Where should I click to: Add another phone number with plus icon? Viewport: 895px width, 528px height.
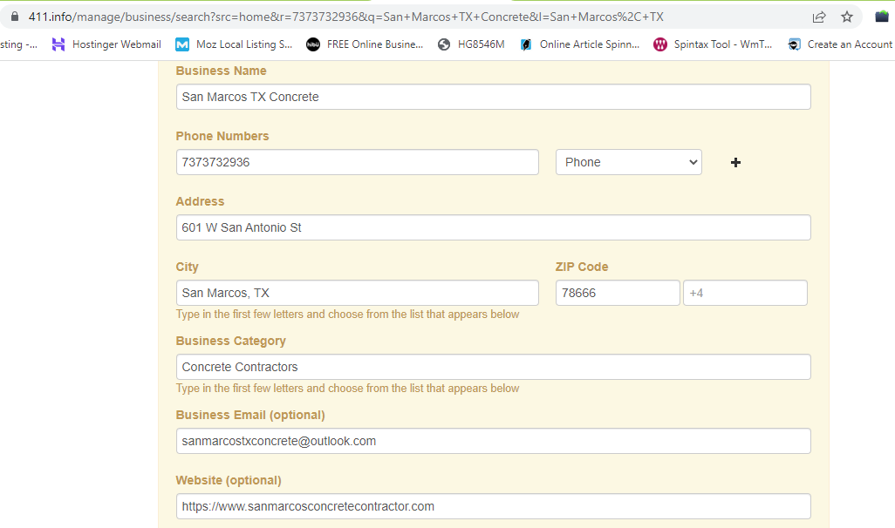735,162
